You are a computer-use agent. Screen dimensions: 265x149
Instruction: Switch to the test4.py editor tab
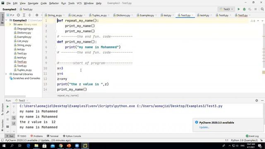[205, 15]
